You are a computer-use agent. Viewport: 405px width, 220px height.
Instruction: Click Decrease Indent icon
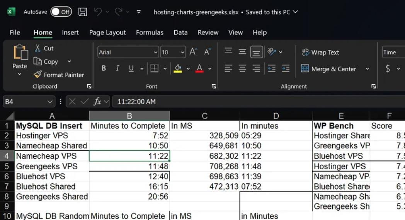tap(272, 68)
